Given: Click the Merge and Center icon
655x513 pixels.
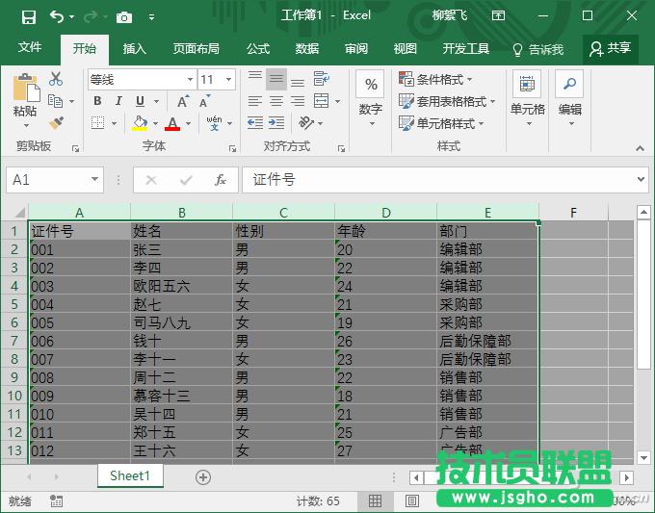Looking at the screenshot, I should pos(319,101).
